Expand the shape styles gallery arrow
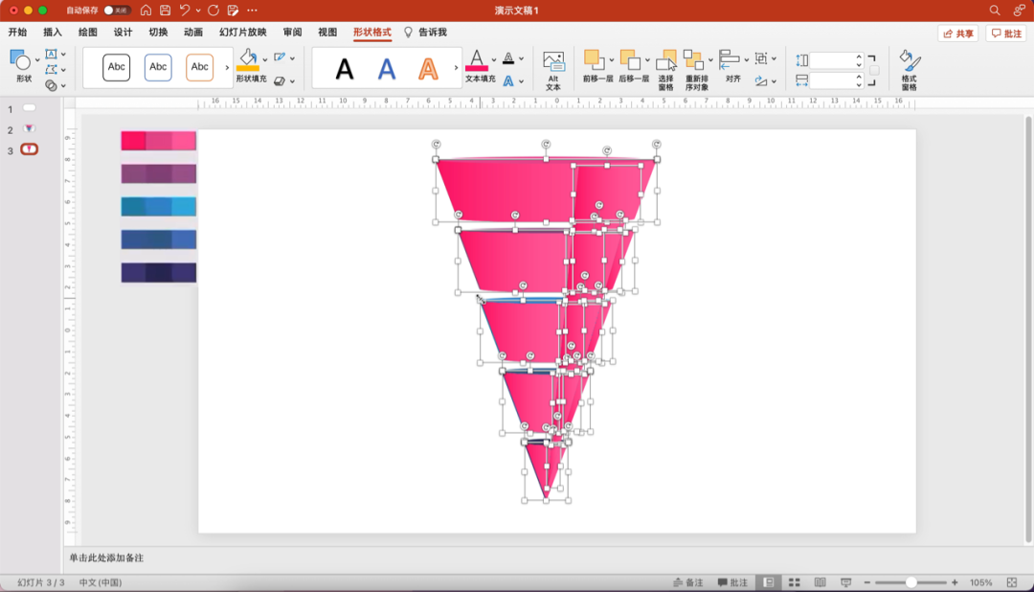 pos(227,68)
